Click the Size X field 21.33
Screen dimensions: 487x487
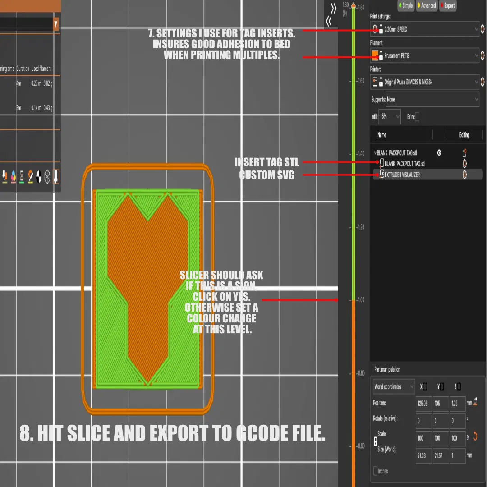423,455
